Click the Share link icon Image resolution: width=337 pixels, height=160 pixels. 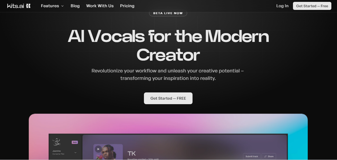265,156
